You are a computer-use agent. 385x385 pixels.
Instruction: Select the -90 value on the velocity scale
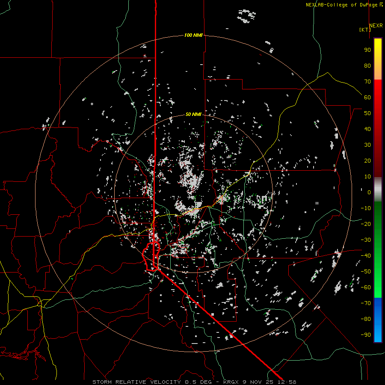tap(366, 335)
